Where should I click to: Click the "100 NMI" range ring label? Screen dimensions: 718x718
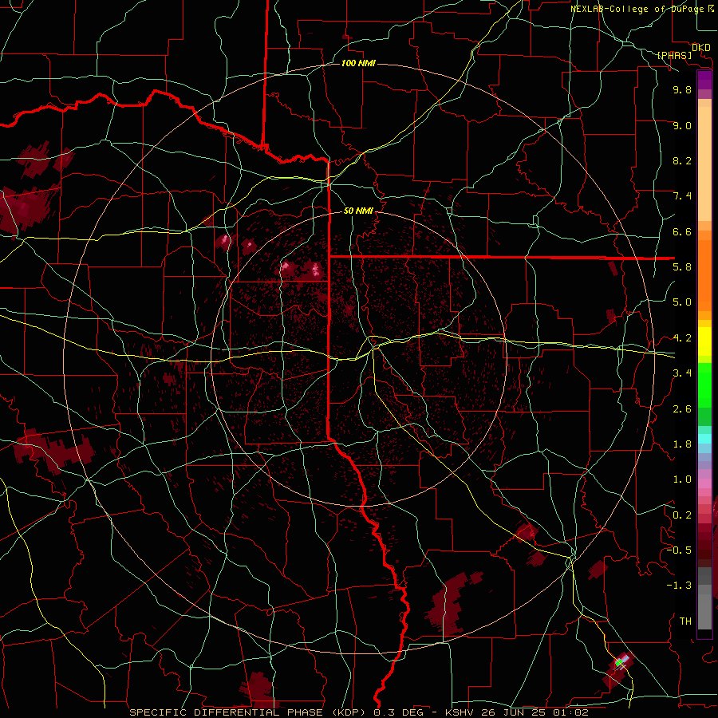358,63
